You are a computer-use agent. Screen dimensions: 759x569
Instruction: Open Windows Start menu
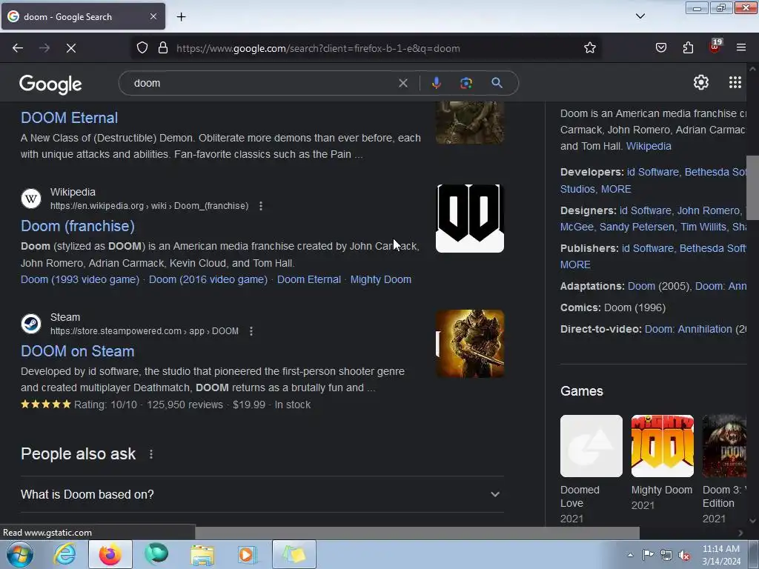[x=20, y=554]
